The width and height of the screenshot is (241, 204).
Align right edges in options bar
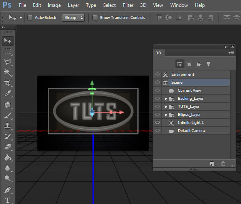210,18
